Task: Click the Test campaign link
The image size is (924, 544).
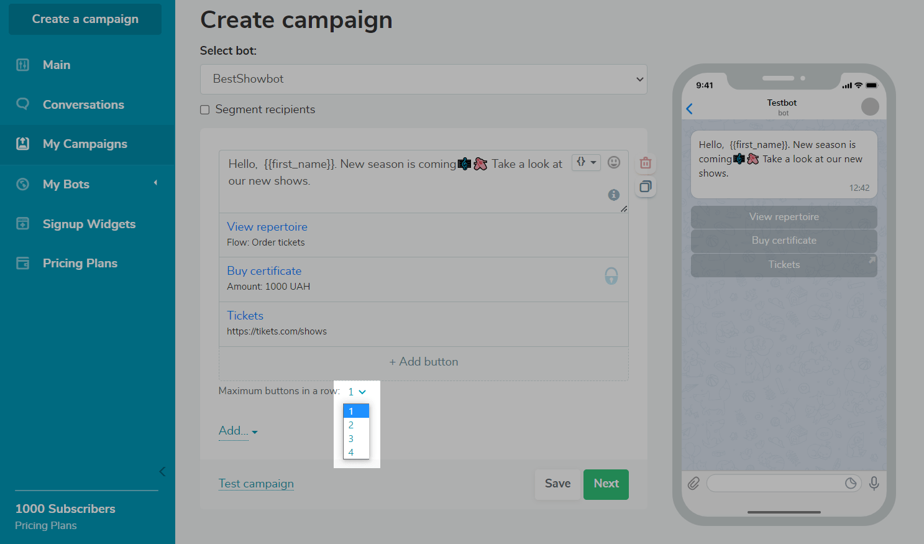Action: tap(256, 484)
